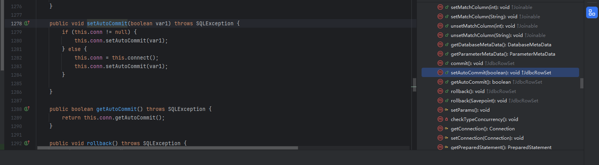The width and height of the screenshot is (599, 165).
Task: Select getConnection(): Connection entry
Action: coord(482,129)
